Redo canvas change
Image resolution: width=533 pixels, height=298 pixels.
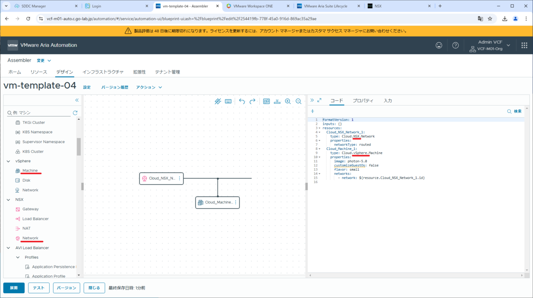252,101
